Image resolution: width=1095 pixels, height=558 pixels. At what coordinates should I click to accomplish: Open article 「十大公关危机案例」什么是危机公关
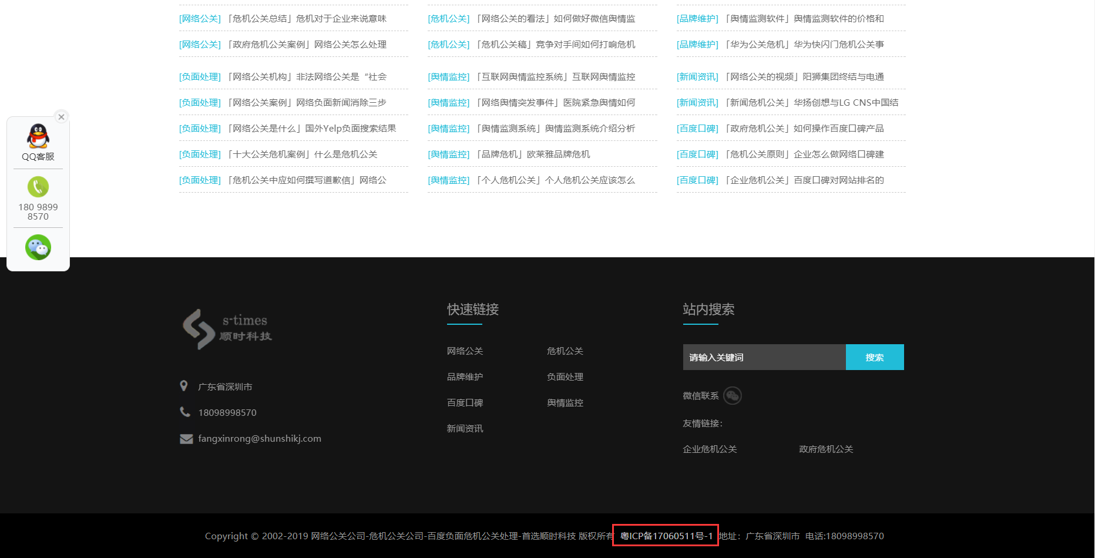302,154
